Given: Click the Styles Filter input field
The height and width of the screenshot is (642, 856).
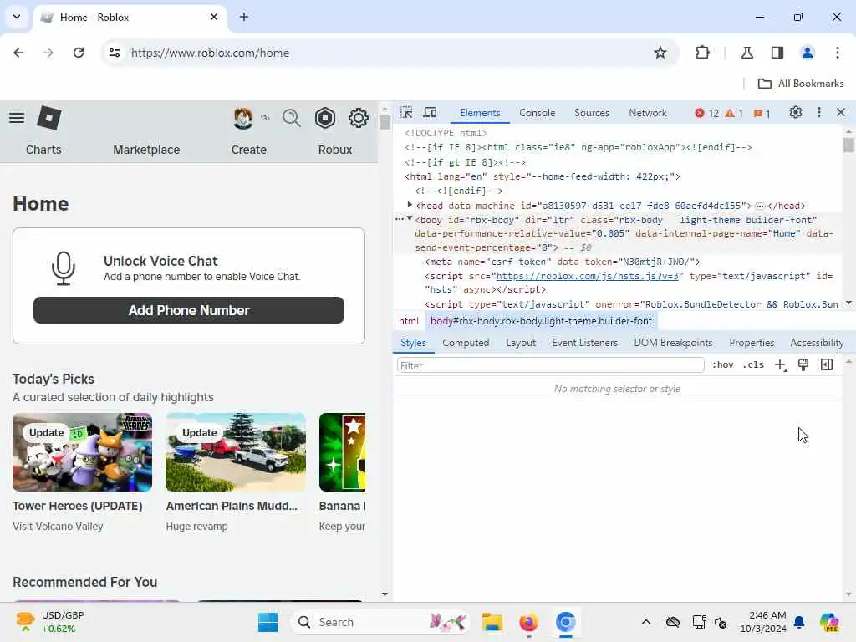Looking at the screenshot, I should tap(550, 365).
